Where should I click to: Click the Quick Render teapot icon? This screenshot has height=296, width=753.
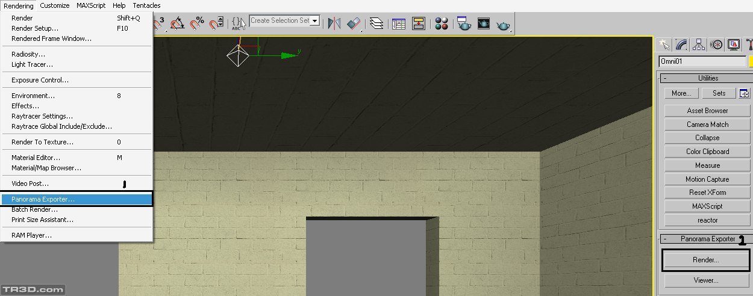point(502,24)
